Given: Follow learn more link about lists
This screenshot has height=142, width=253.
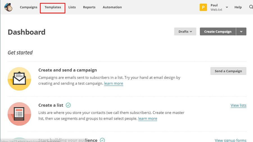Looking at the screenshot, I should pyautogui.click(x=148, y=118).
